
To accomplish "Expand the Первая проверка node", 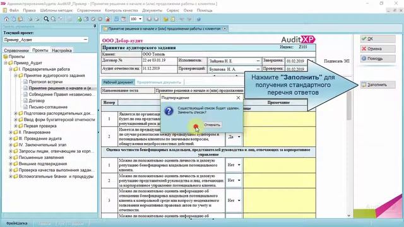I will pos(16,126).
